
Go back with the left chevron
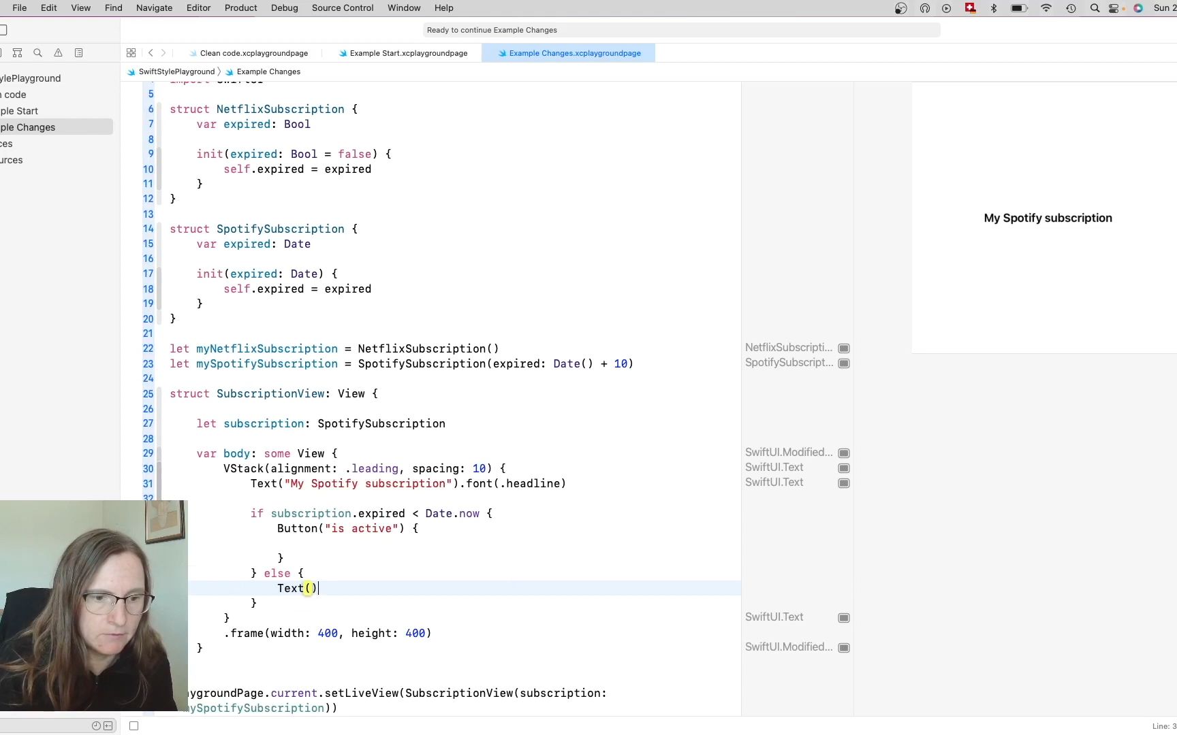pyautogui.click(x=151, y=53)
